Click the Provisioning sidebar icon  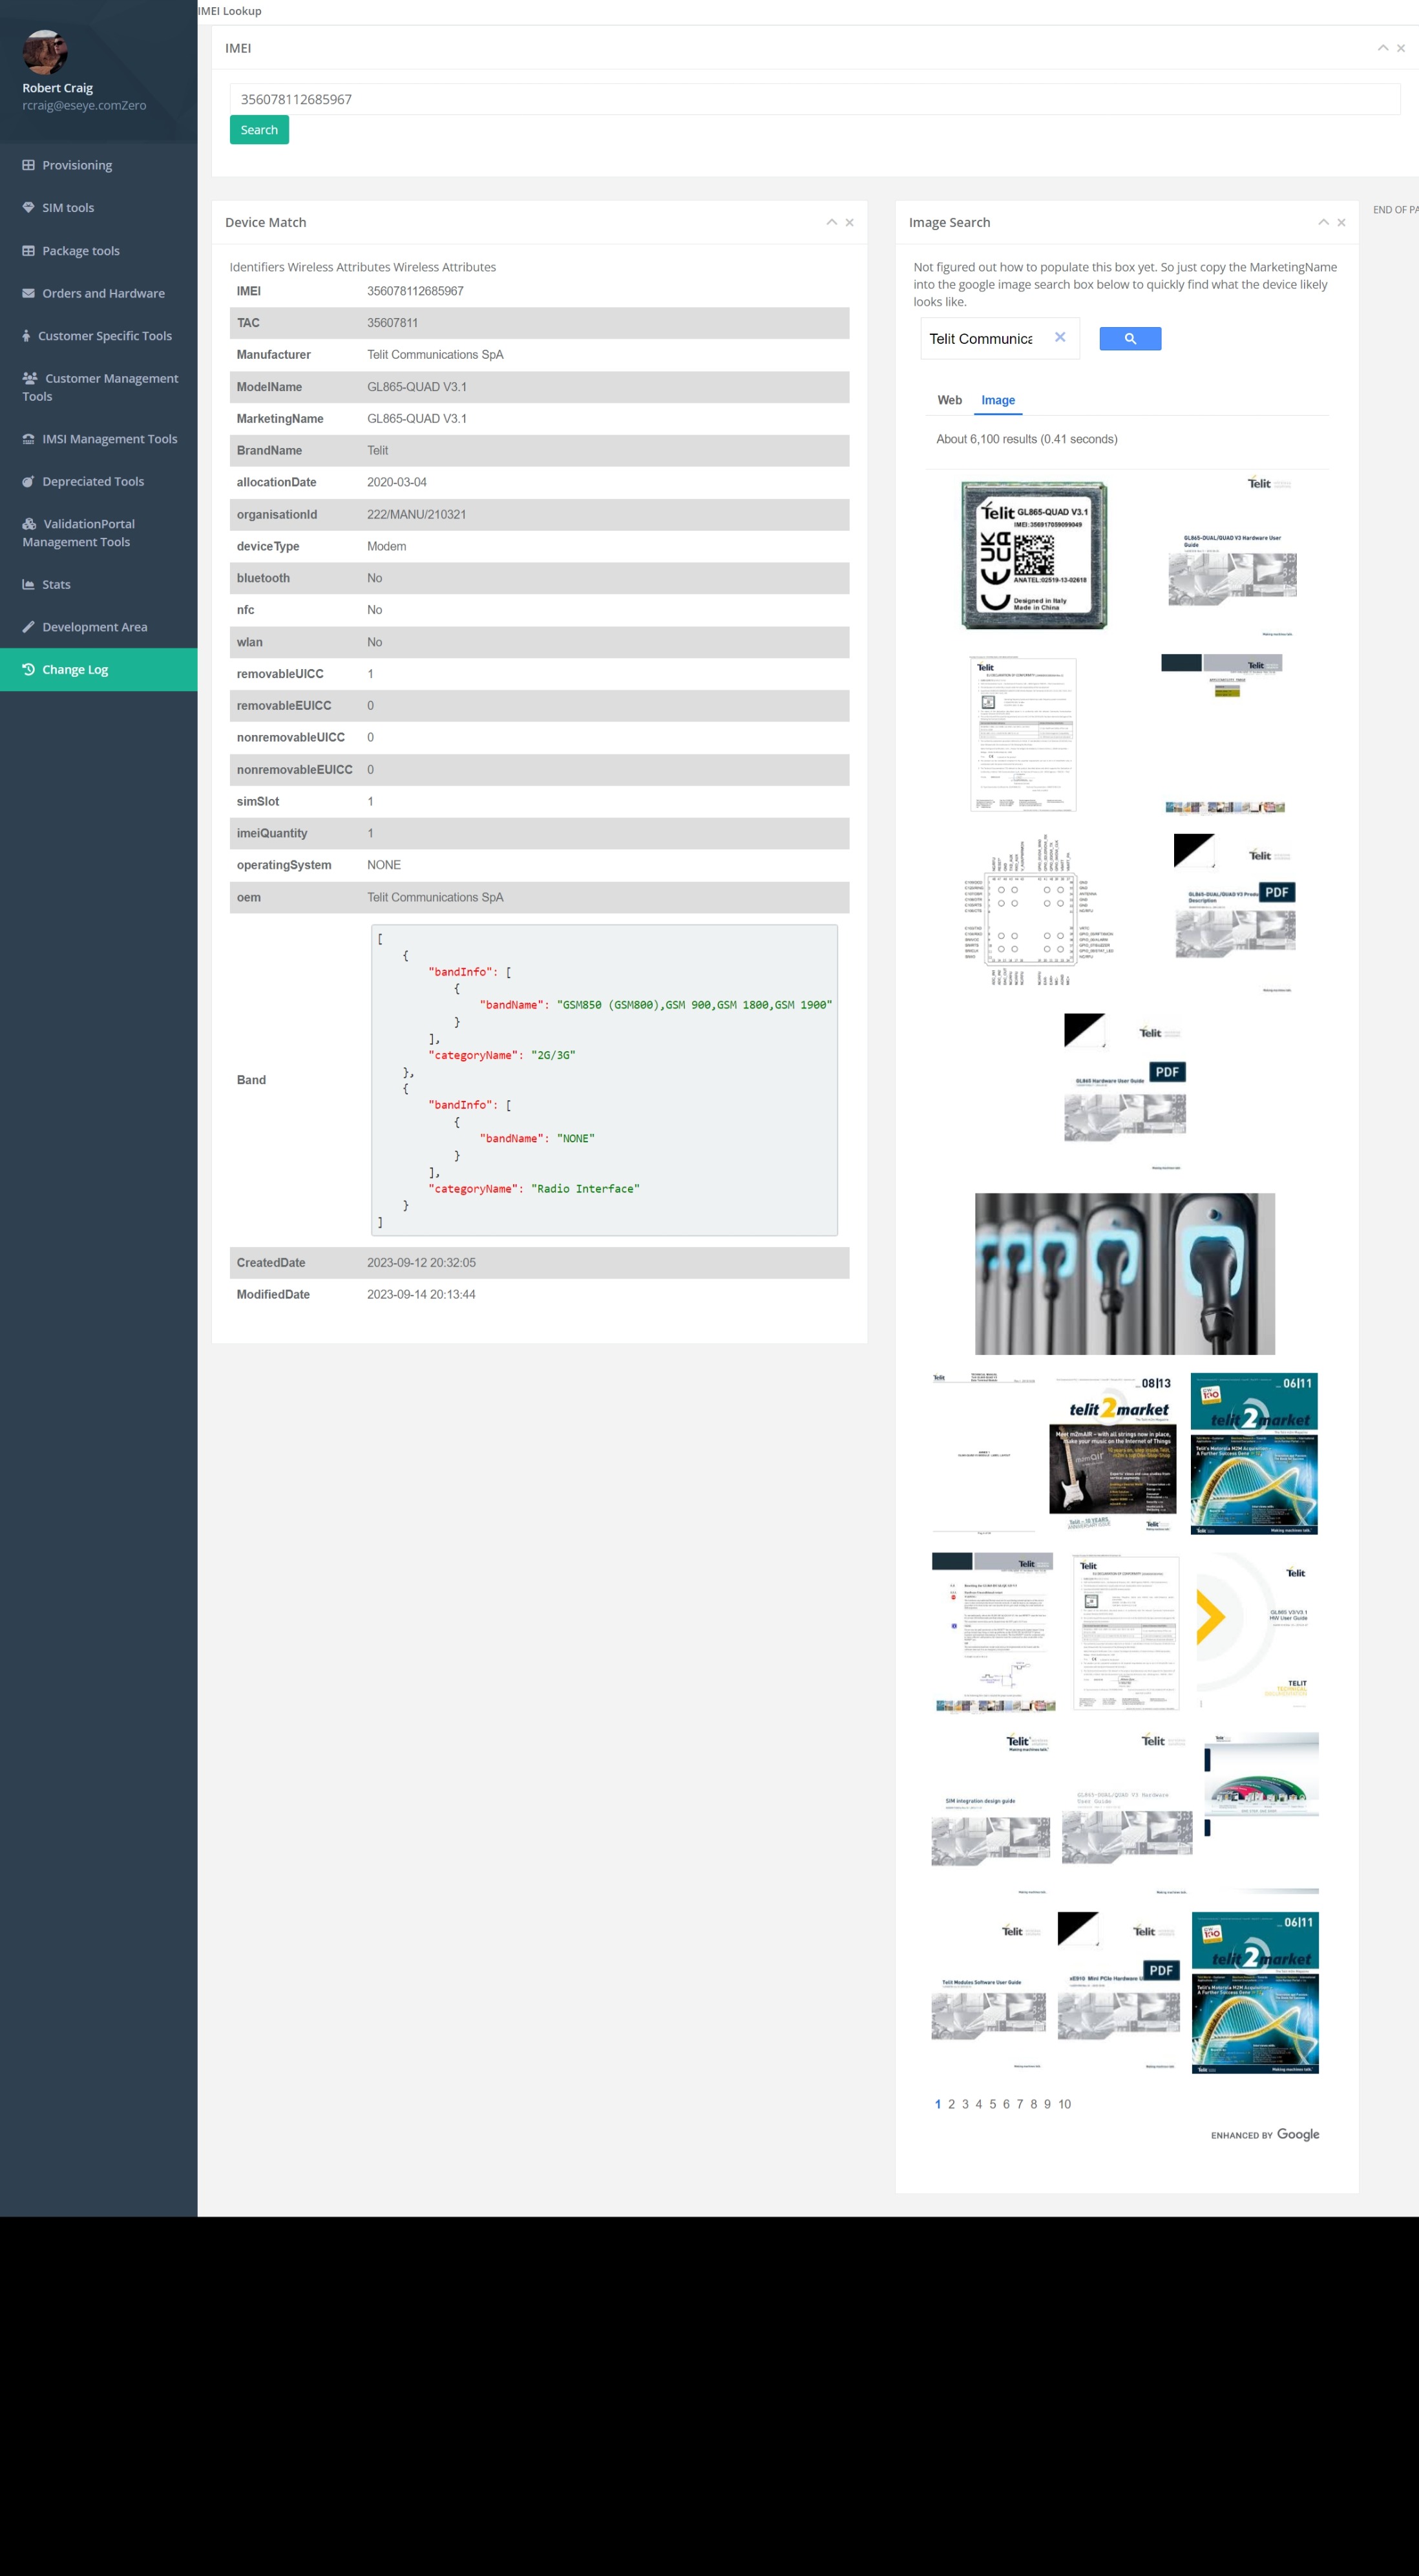28,165
